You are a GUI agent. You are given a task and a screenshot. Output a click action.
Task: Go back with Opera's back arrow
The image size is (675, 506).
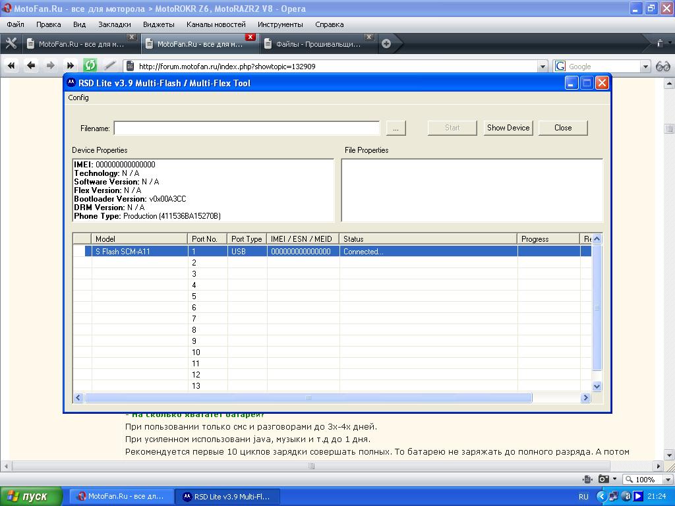coord(30,66)
